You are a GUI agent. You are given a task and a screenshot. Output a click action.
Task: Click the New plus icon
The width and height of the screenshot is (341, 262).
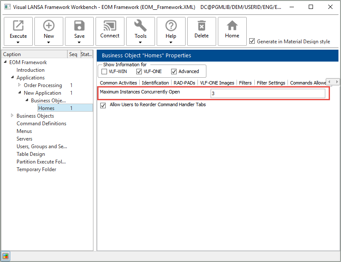point(49,26)
